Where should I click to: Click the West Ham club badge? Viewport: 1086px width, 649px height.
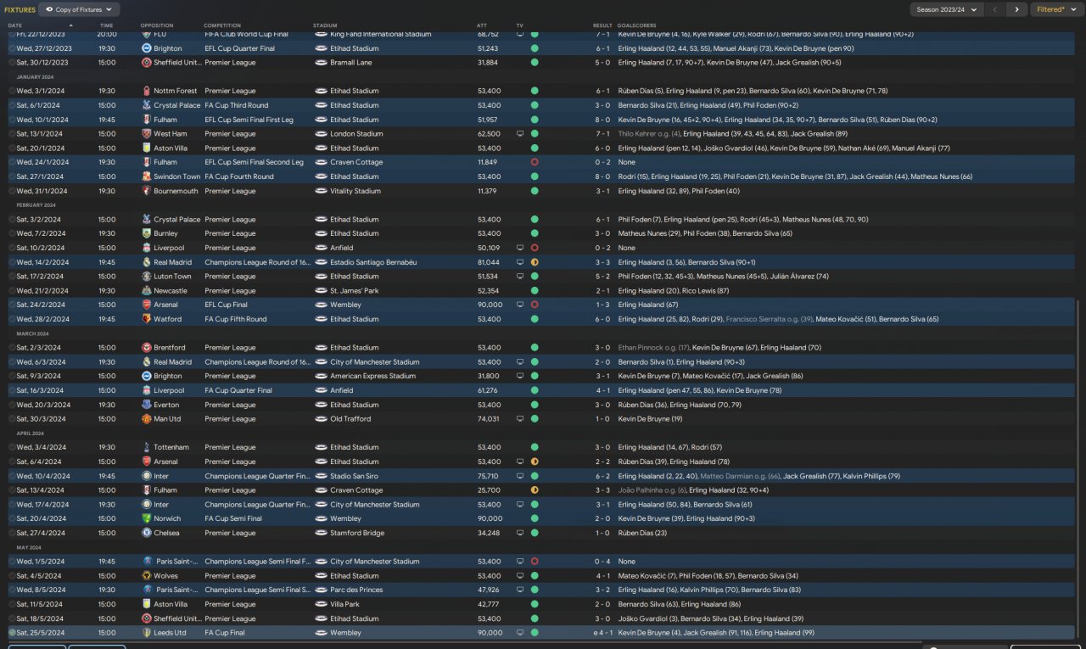pos(147,134)
